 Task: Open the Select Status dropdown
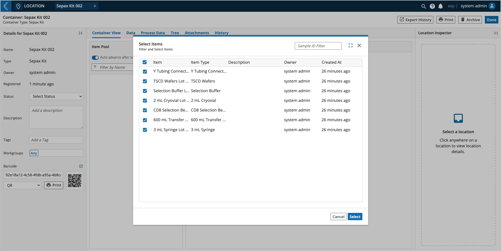(x=56, y=96)
